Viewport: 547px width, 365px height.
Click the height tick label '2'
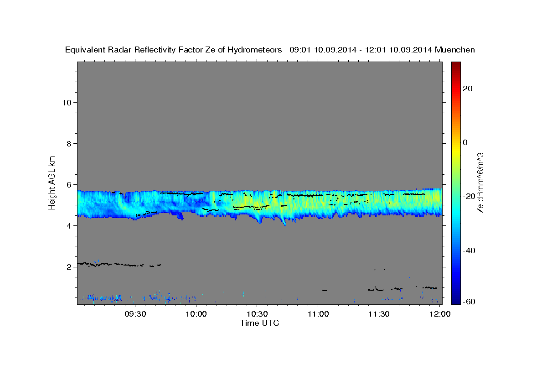(69, 266)
